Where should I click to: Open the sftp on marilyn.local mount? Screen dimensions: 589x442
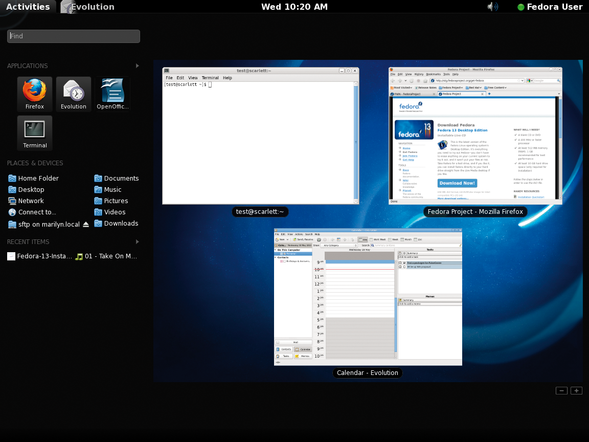click(44, 225)
